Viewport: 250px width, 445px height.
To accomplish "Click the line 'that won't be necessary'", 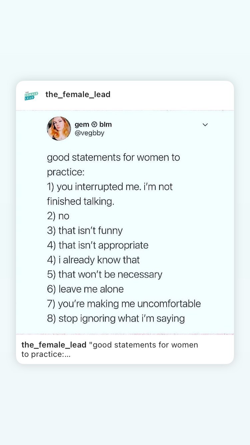I will (x=104, y=275).
